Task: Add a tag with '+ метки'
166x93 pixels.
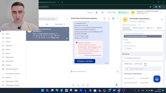Action: click(128, 42)
